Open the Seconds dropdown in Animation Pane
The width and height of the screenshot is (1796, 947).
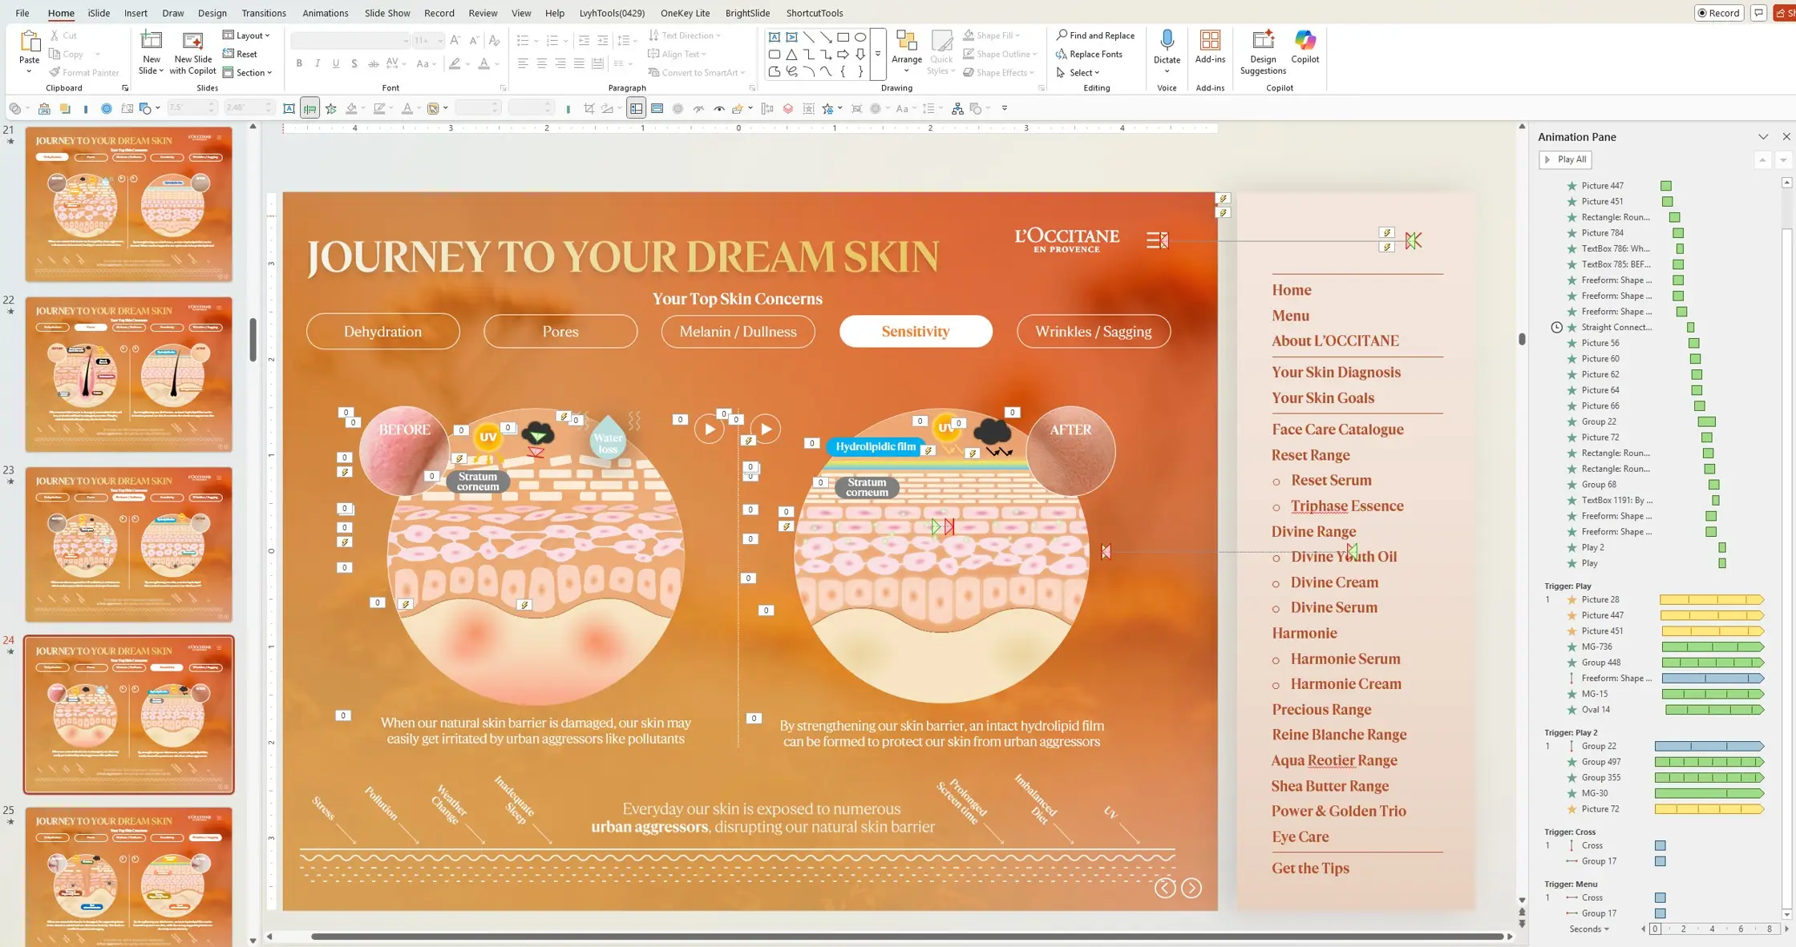point(1589,929)
